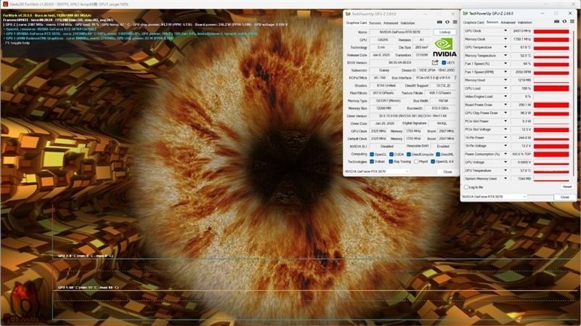Toggle the DirectCompute checkbox
The height and width of the screenshot is (326, 581).
pyautogui.click(x=409, y=154)
